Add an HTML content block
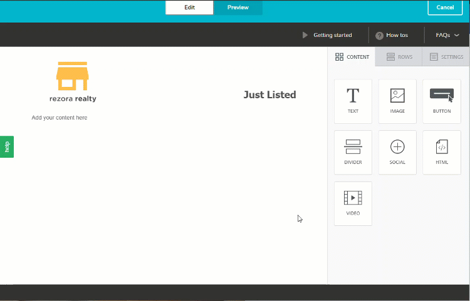 (x=442, y=152)
